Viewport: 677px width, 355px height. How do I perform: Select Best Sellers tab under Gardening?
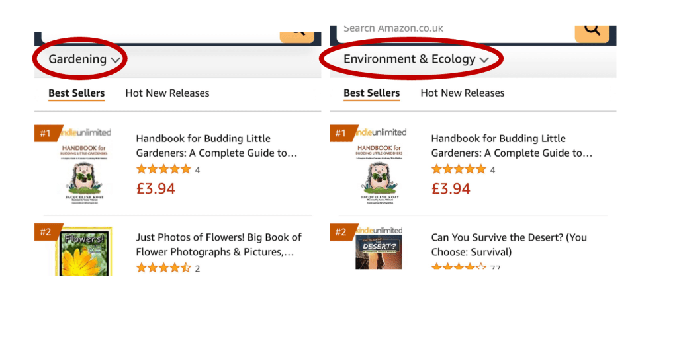(x=76, y=93)
